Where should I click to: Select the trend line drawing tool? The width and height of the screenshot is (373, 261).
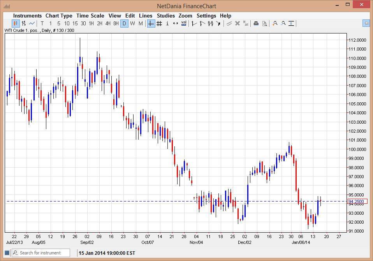[194, 24]
